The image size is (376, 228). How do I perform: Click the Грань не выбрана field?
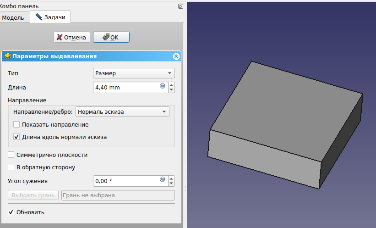tap(118, 195)
